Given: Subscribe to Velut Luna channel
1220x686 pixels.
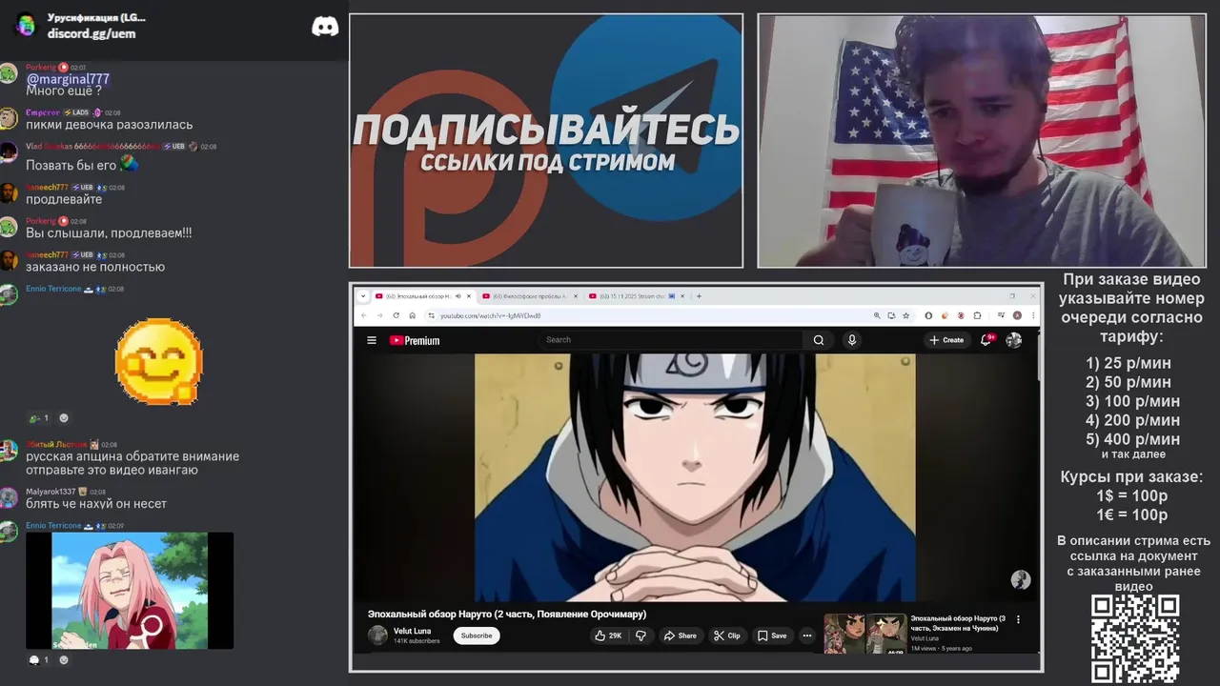Looking at the screenshot, I should 477,636.
